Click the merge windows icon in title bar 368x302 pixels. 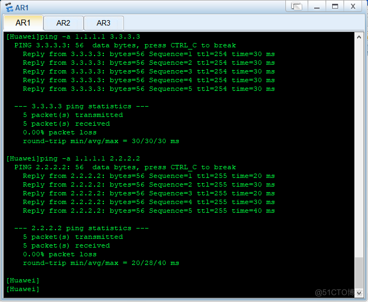[x=296, y=7]
